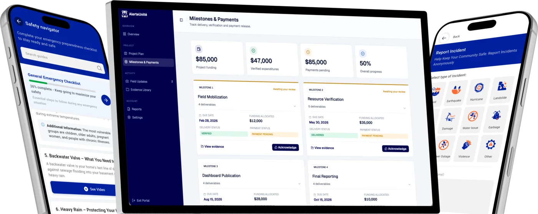Click the Backwater Valve heading on left phone

click(80, 158)
